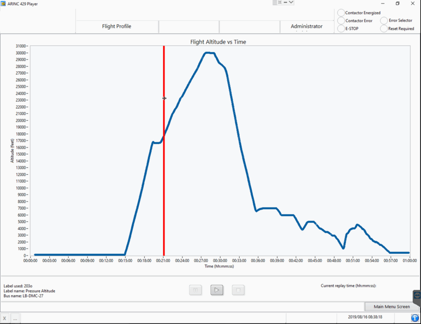Toggle the Contactor Error indicator
The height and width of the screenshot is (324, 421).
click(x=341, y=21)
